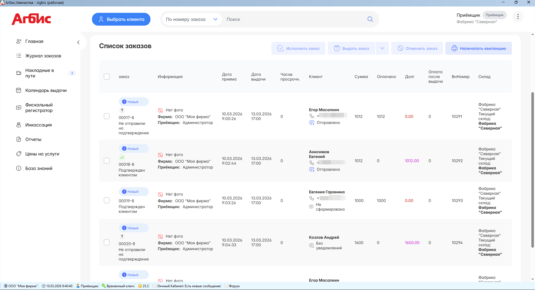Click the debt value 1600.00

pyautogui.click(x=412, y=243)
